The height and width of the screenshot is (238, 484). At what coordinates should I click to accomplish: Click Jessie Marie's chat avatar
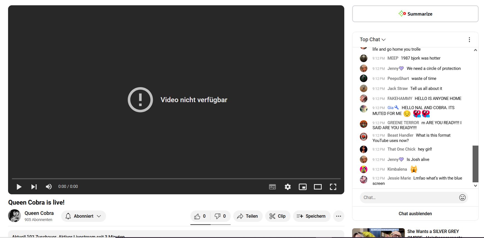pos(363,179)
